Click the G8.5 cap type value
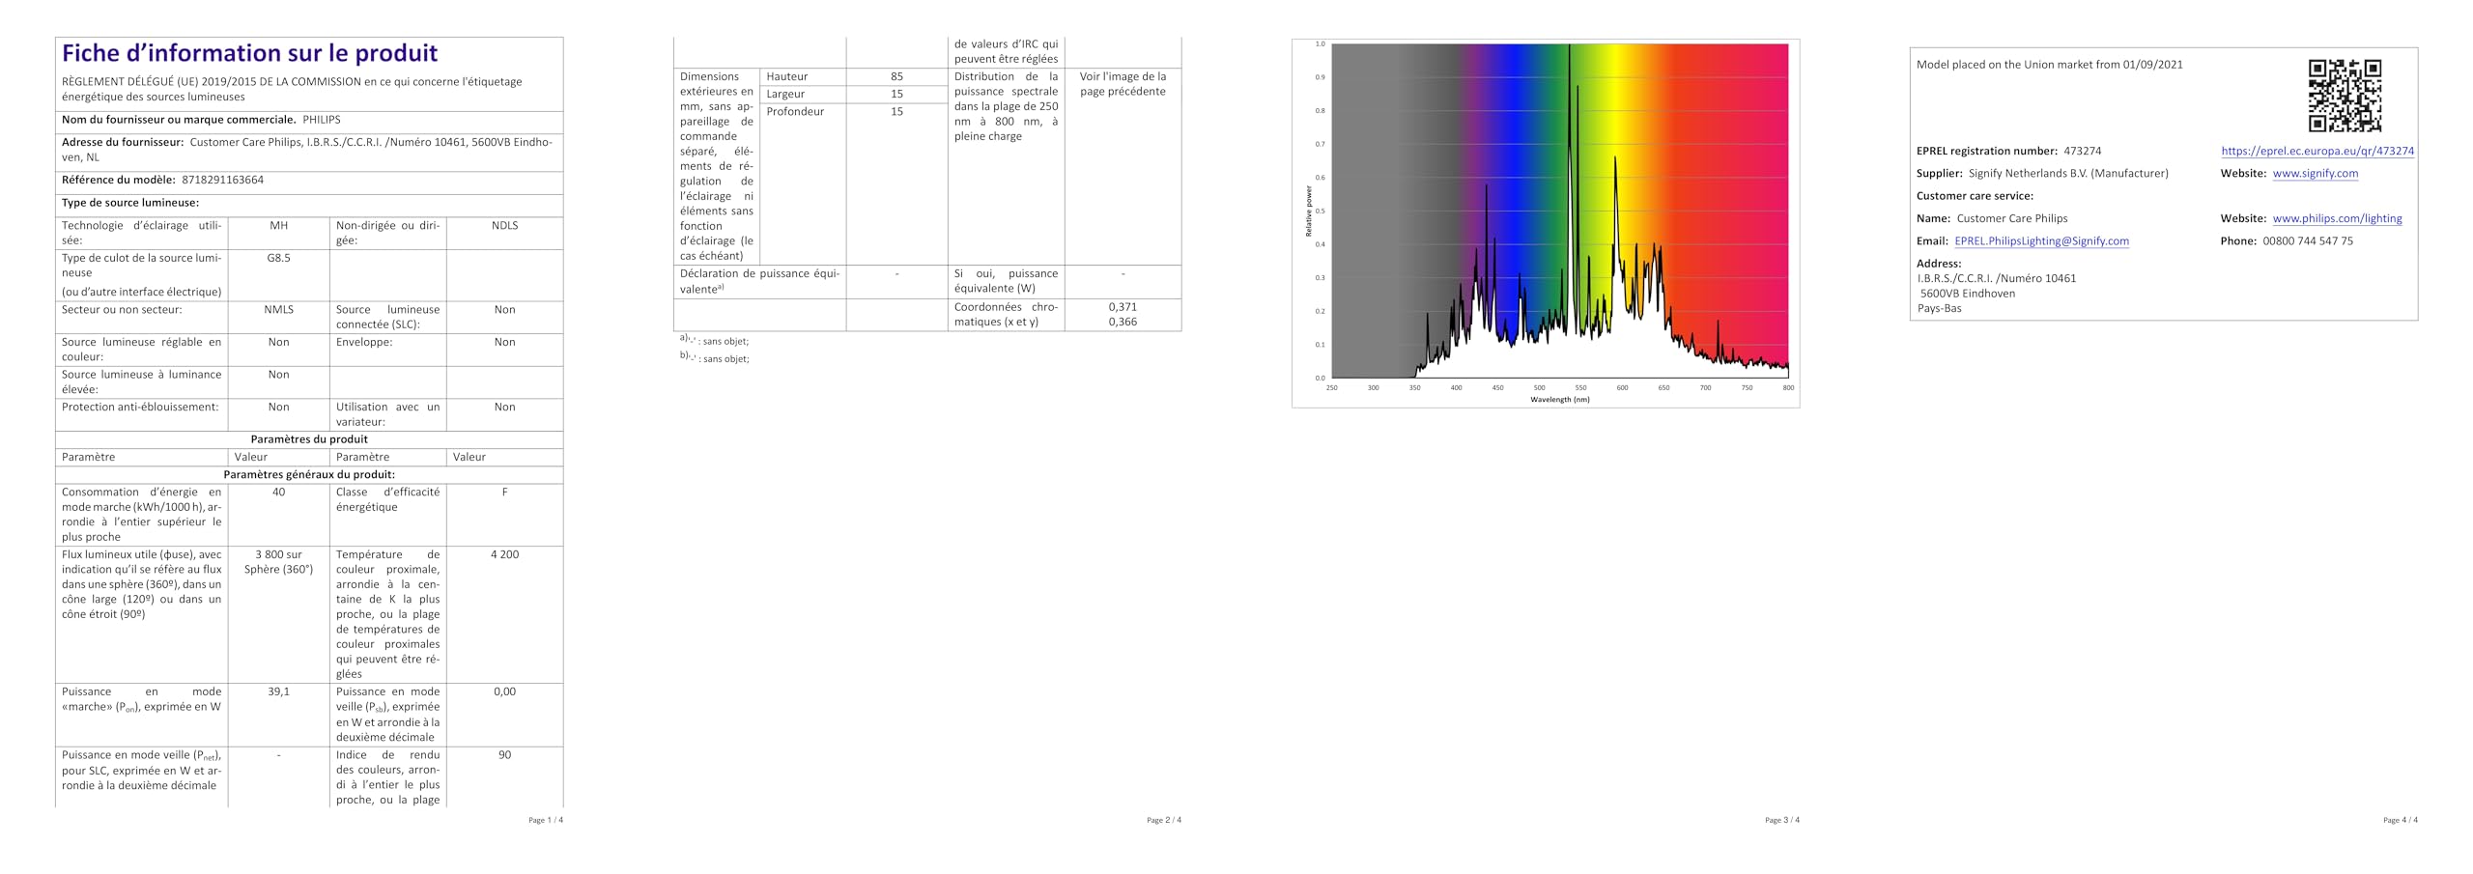2473x874 pixels. [x=278, y=259]
